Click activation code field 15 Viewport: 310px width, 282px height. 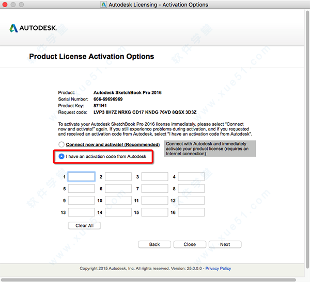155,212
